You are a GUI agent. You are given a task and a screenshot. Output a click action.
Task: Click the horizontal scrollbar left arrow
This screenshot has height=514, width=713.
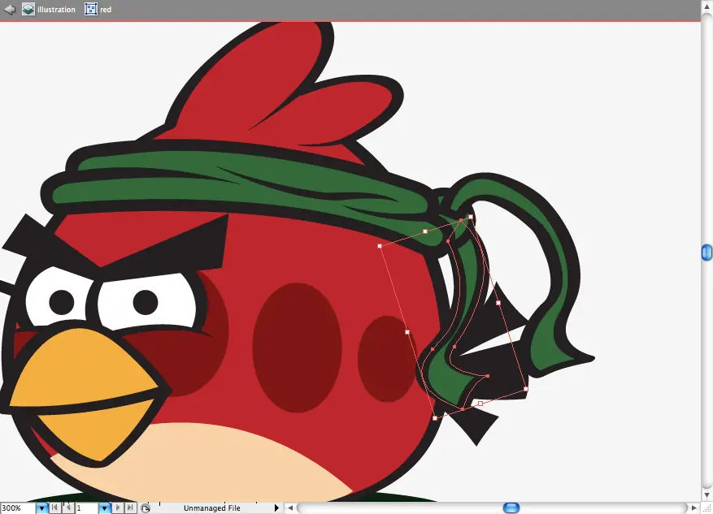[x=290, y=508]
